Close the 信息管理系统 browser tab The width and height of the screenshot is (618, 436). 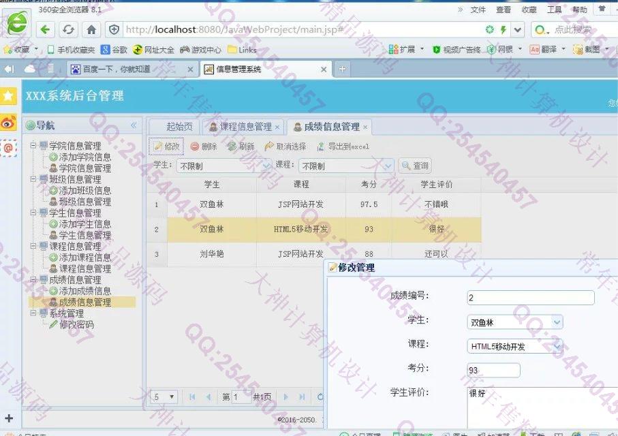pyautogui.click(x=324, y=69)
